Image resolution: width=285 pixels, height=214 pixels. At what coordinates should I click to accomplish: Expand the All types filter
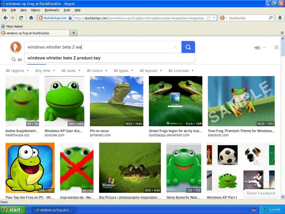click(123, 70)
